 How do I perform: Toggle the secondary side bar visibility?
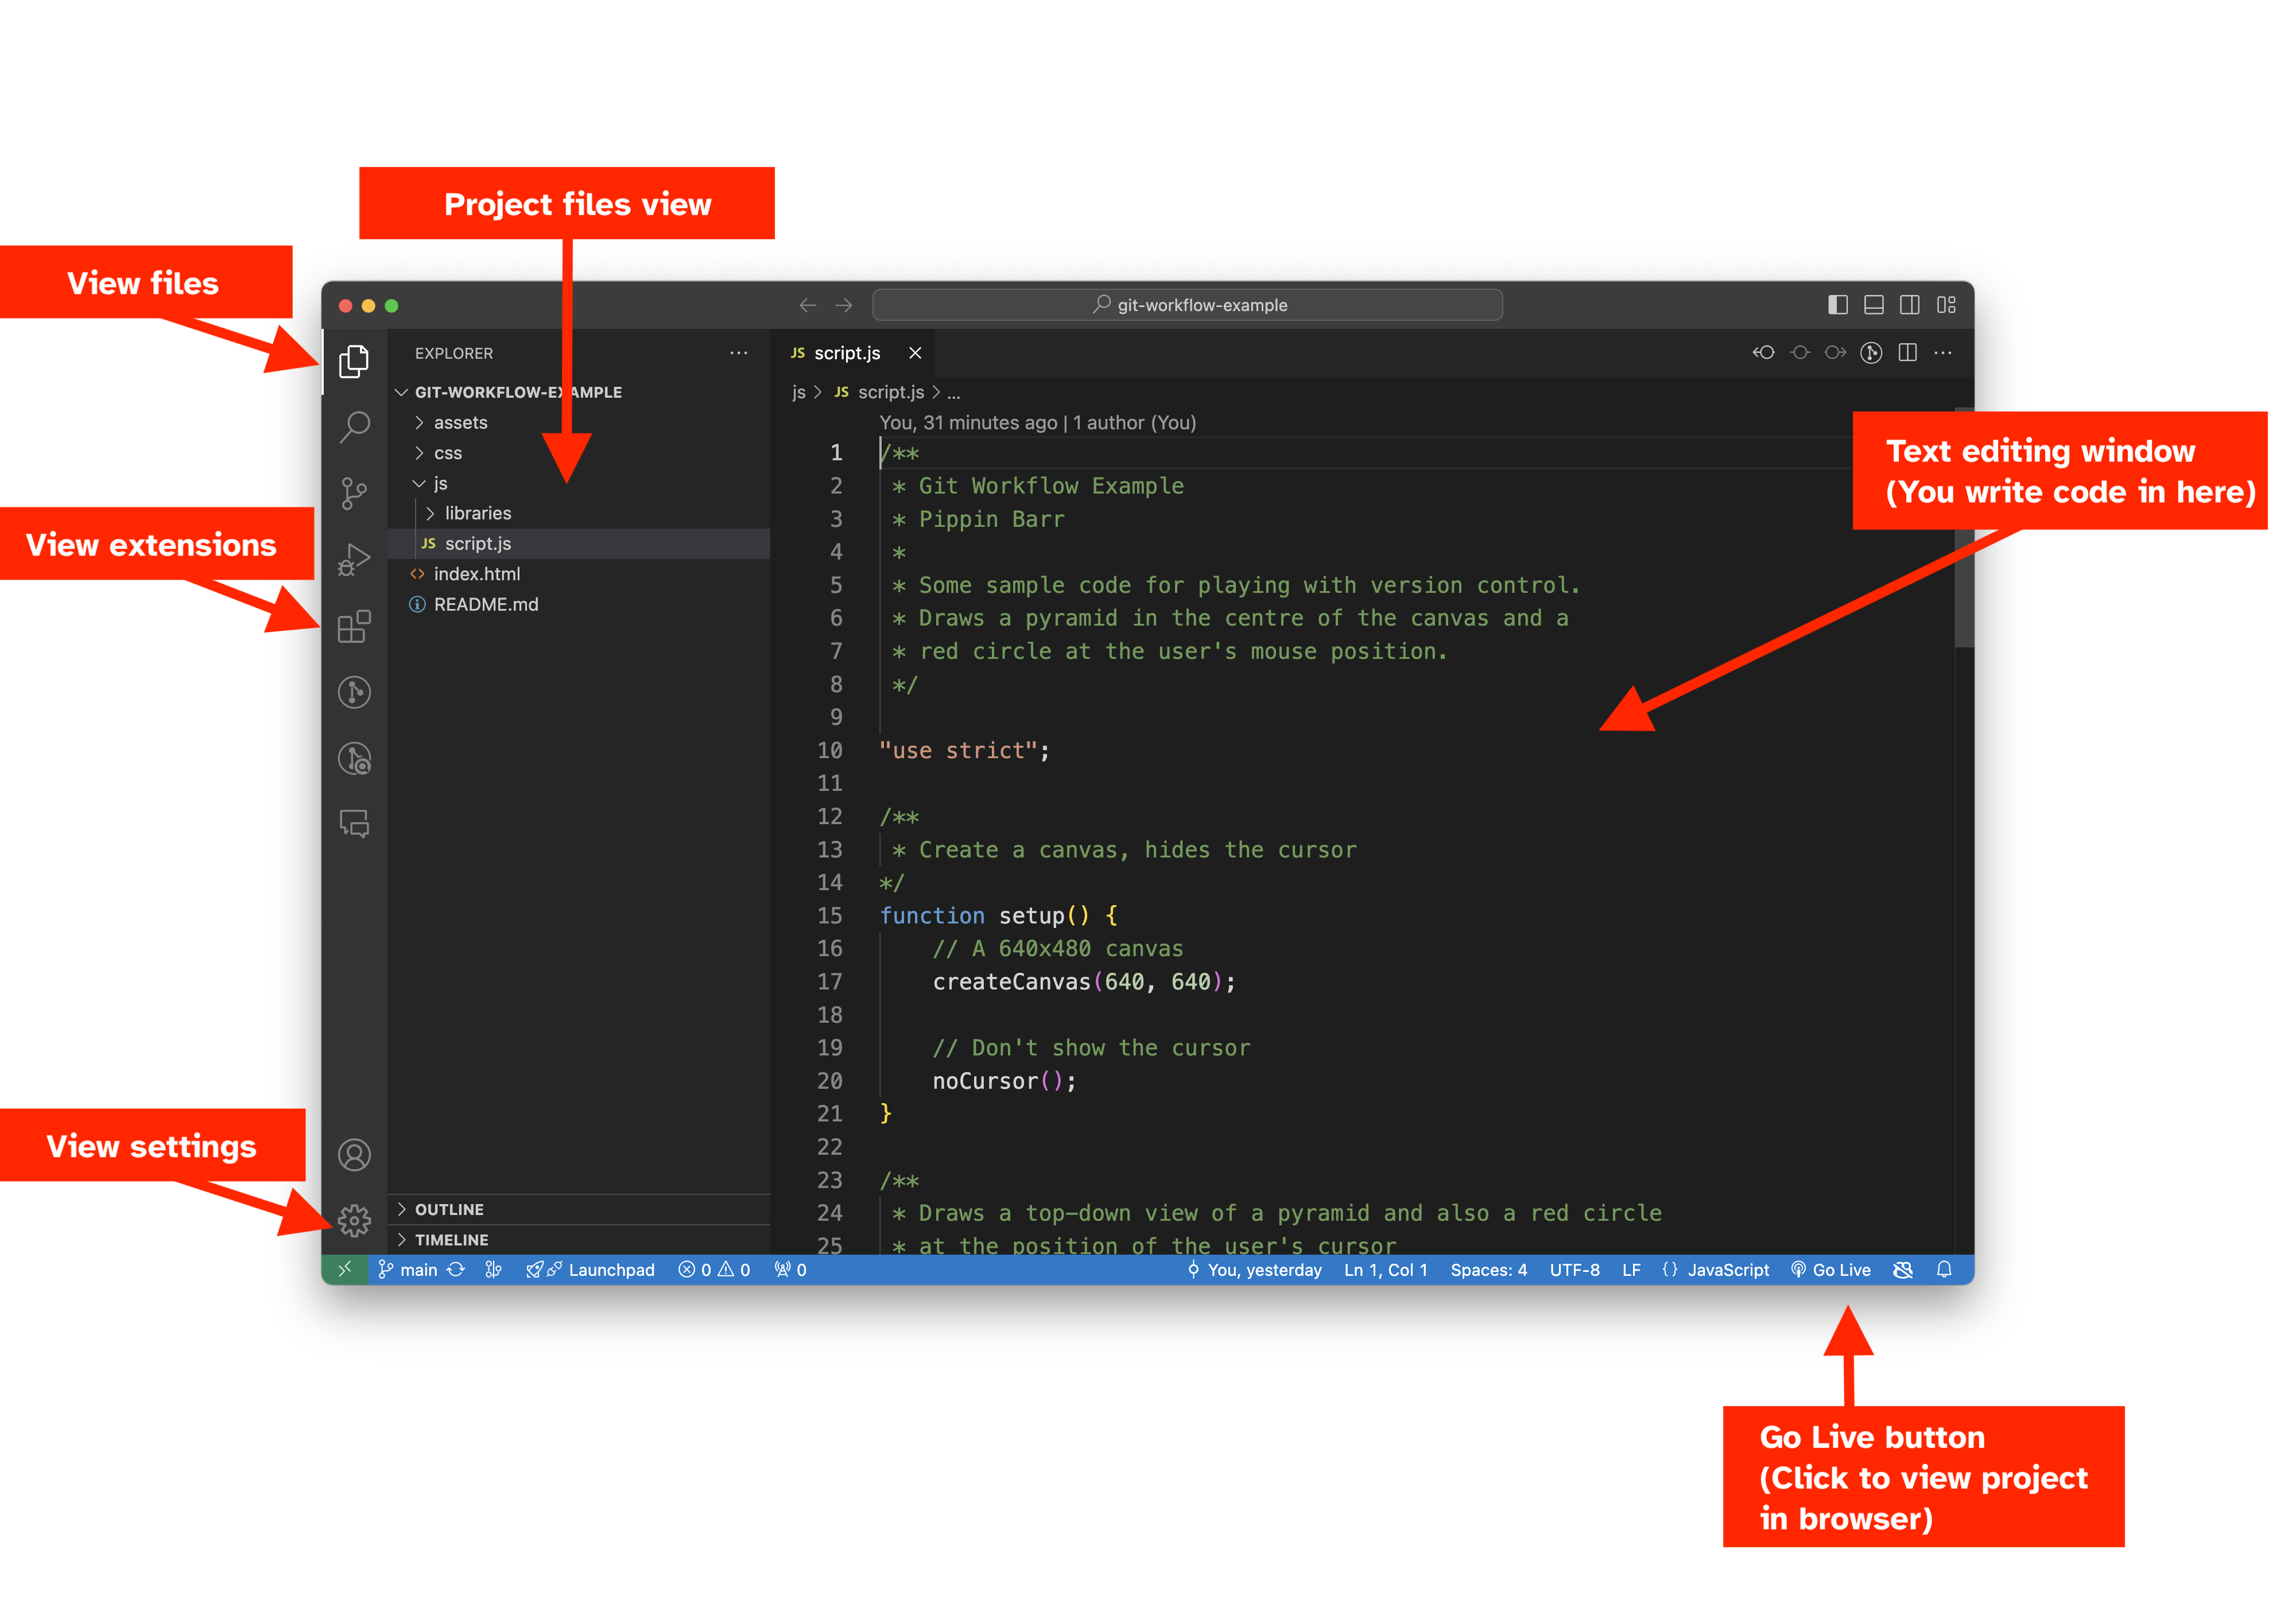1910,305
